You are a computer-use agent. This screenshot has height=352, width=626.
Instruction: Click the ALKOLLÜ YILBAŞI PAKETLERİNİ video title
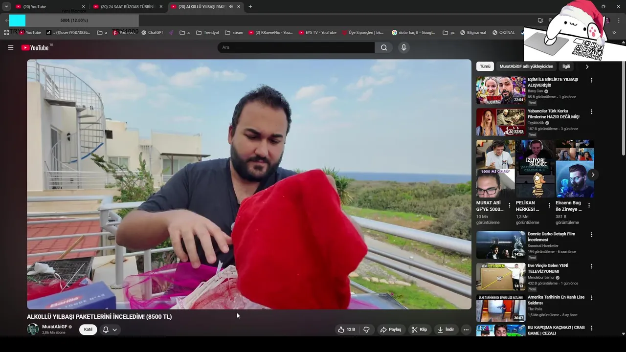[99, 317]
